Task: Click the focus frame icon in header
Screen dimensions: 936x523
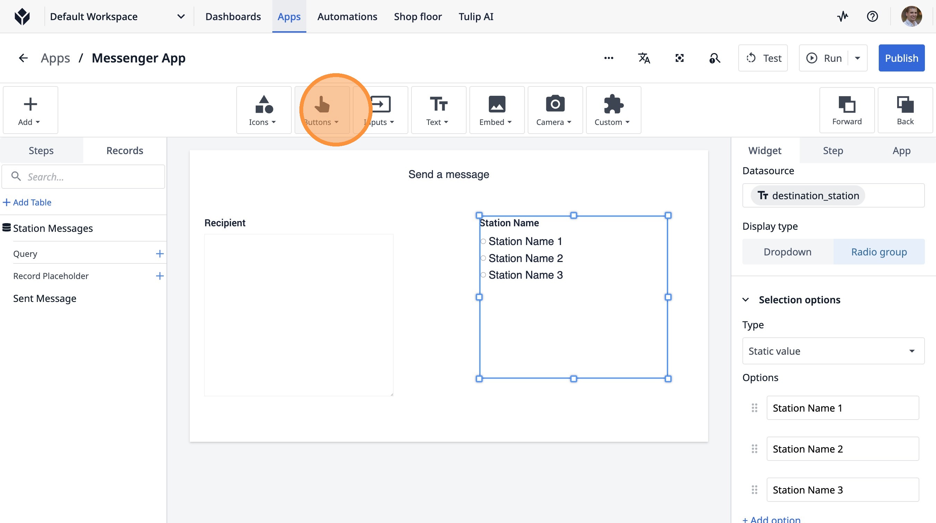Action: tap(679, 58)
